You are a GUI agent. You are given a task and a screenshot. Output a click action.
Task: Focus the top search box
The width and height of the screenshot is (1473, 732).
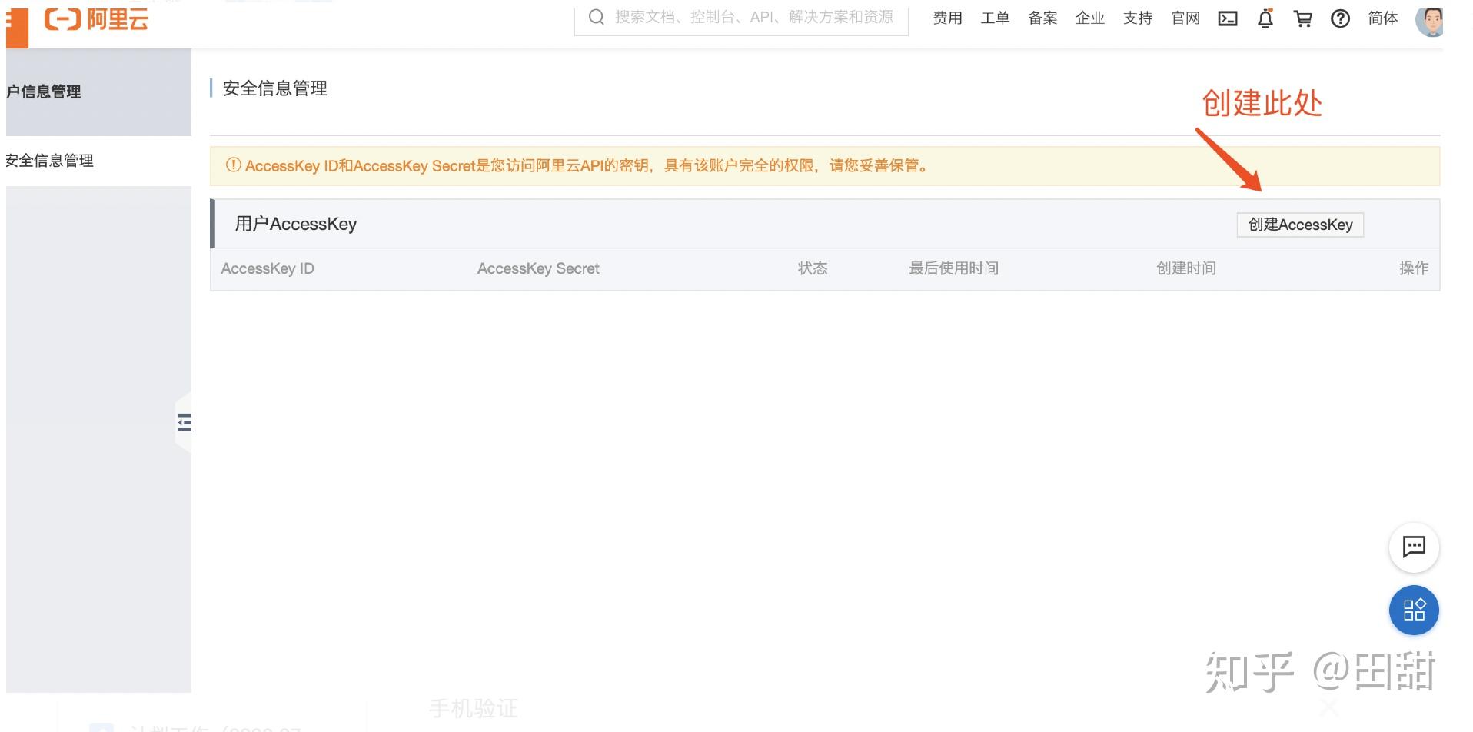pos(741,18)
